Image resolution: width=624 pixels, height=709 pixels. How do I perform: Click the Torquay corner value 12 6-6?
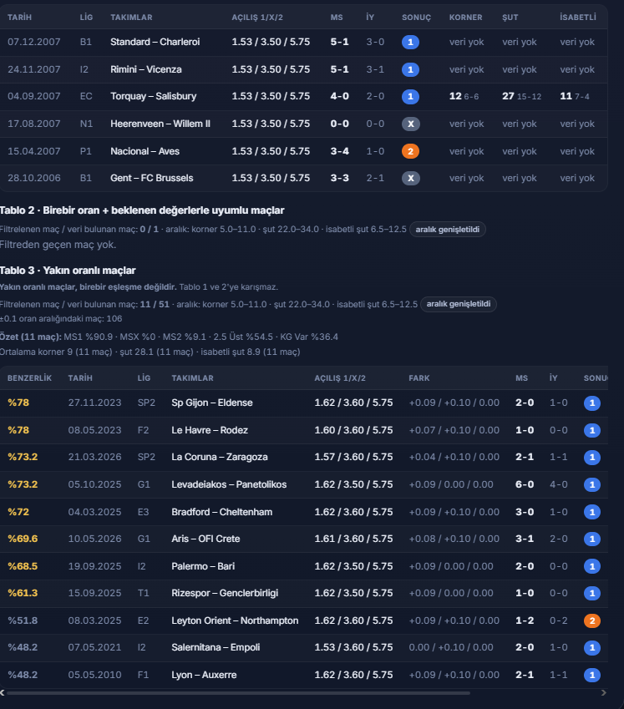click(464, 96)
